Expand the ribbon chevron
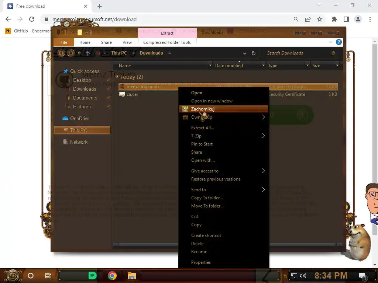The width and height of the screenshot is (378, 283). pos(330,42)
